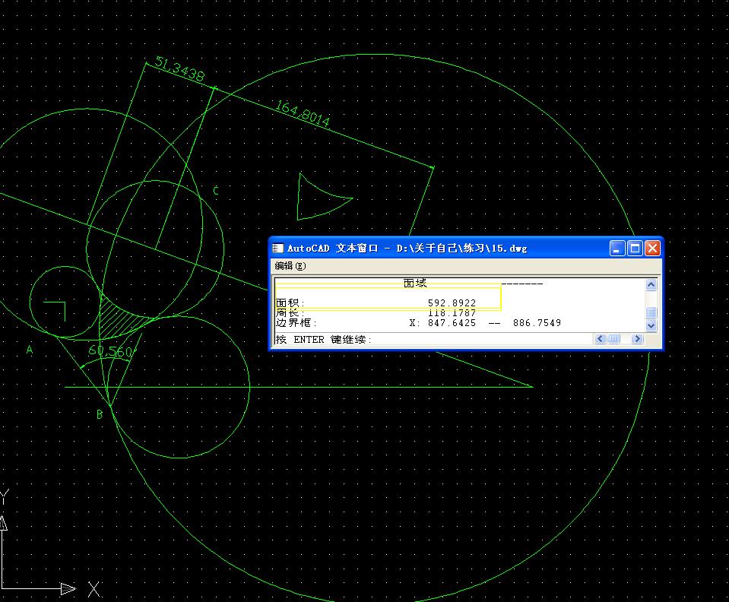The width and height of the screenshot is (729, 602).
Task: Click the scroll-up arrow in the text window
Action: click(651, 285)
